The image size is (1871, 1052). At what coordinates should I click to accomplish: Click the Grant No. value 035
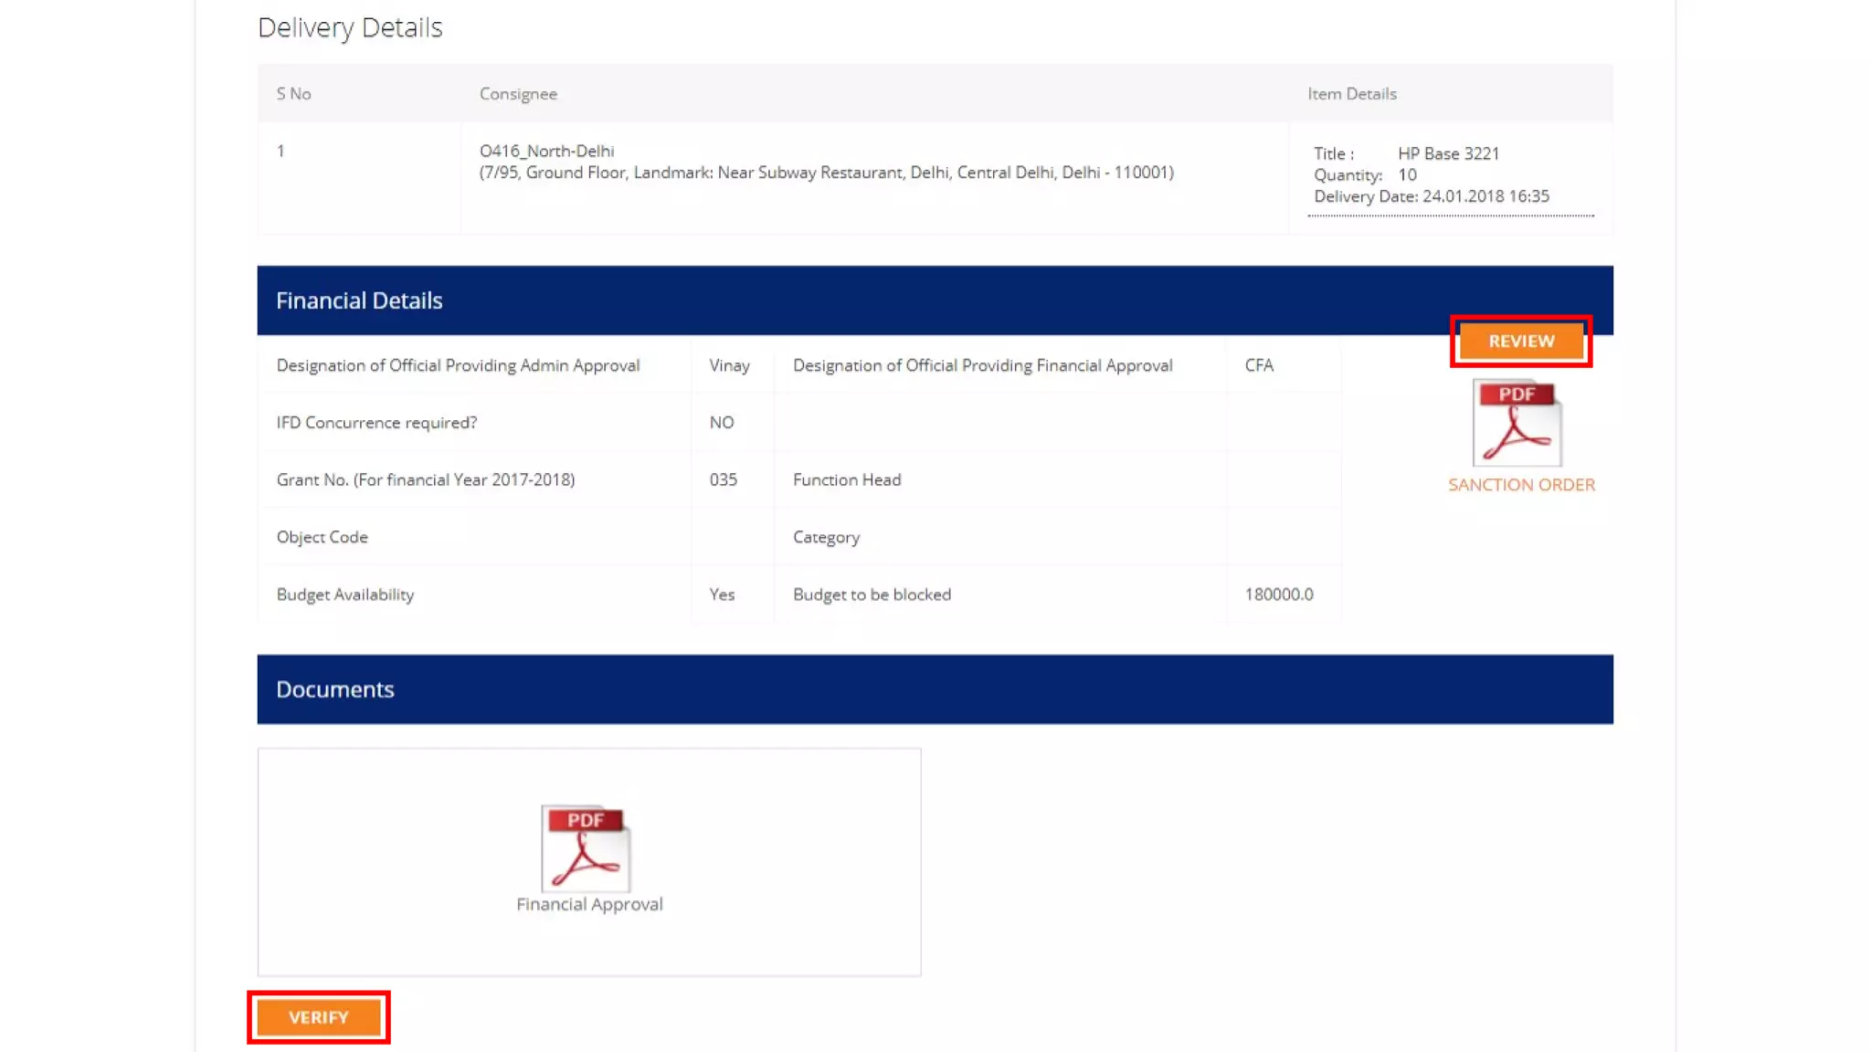(x=723, y=479)
